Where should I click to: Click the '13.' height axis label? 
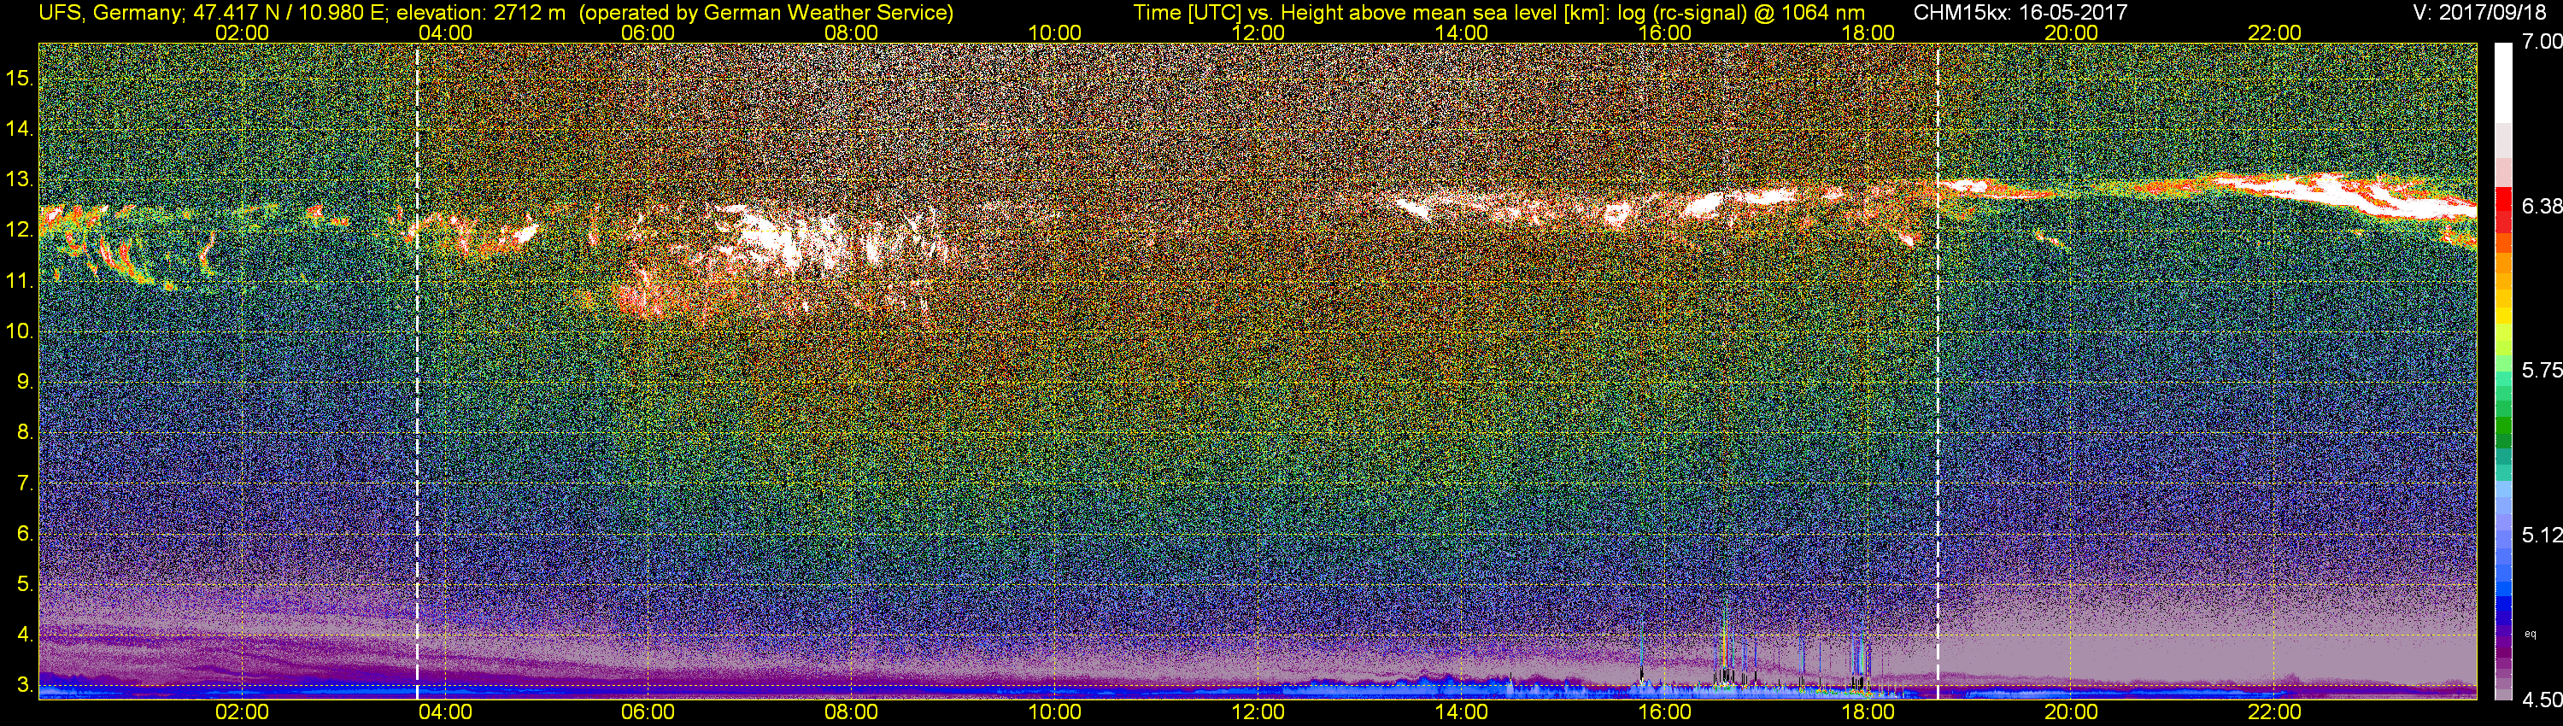click(19, 179)
